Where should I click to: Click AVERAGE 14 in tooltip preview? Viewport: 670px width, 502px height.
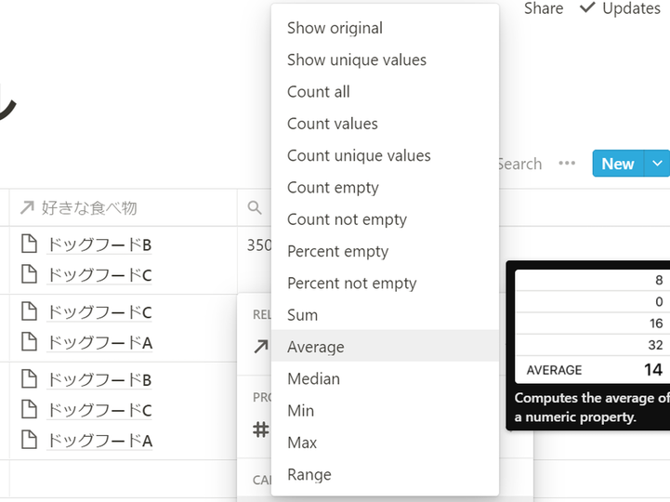(594, 370)
